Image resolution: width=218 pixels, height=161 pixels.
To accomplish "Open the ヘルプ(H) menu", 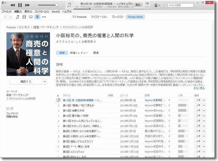I will tap(67, 12).
